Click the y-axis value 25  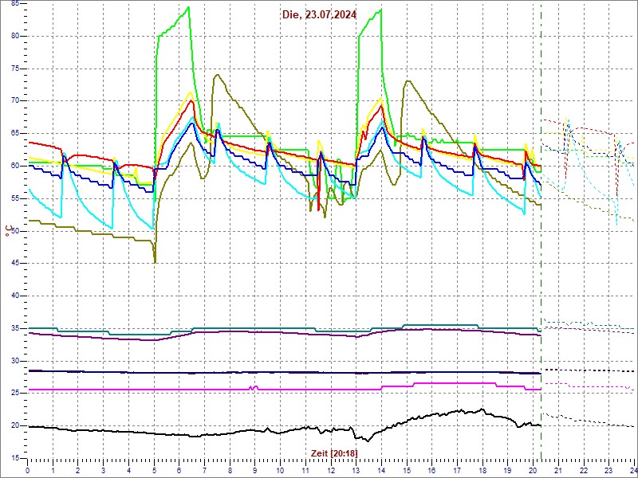15,394
